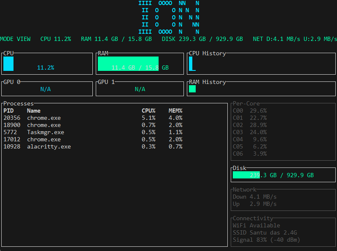Image resolution: width=337 pixels, height=251 pixels.
Task: Click the CPU 11.2% header status
Action: click(56, 39)
